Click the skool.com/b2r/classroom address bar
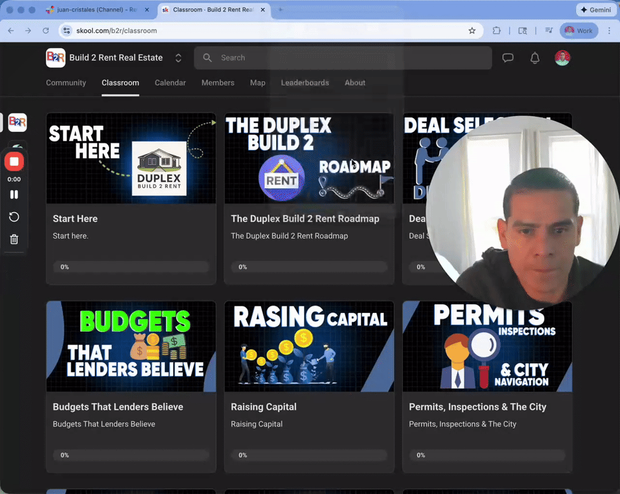Screen dimensions: 620x494 [271, 31]
